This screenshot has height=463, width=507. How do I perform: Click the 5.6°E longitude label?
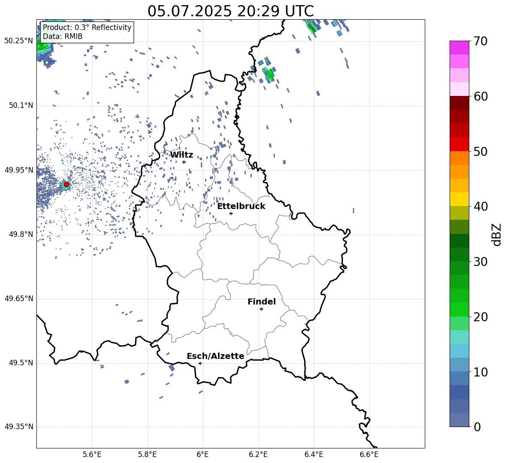92,454
